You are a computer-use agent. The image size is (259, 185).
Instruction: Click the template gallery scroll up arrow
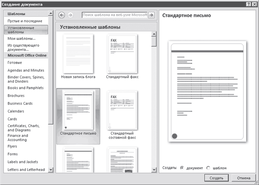point(154,34)
